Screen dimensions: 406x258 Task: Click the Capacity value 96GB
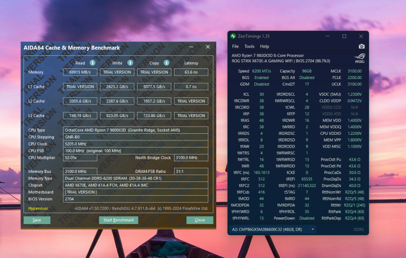[x=307, y=71]
